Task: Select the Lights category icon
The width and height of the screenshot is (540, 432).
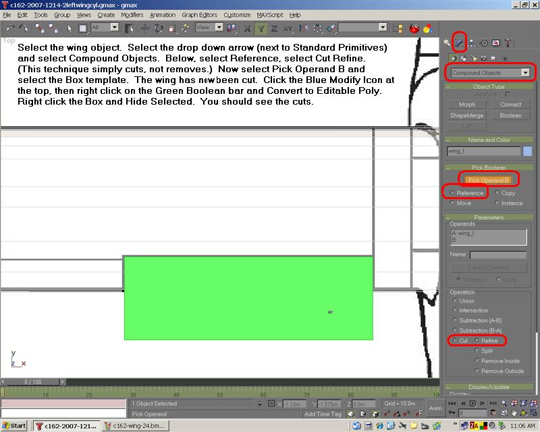Action: [474, 58]
